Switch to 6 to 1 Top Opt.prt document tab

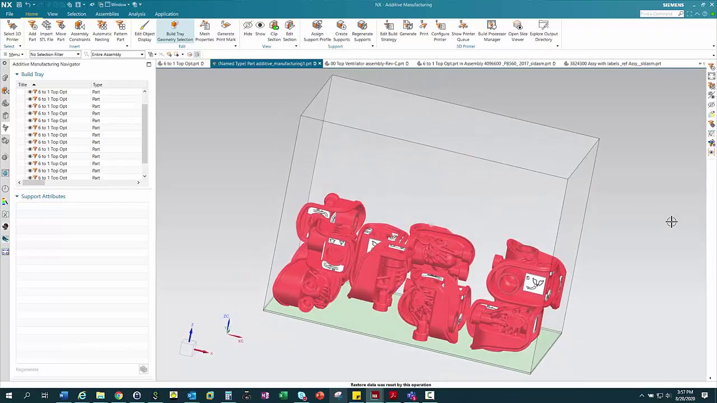click(x=181, y=64)
